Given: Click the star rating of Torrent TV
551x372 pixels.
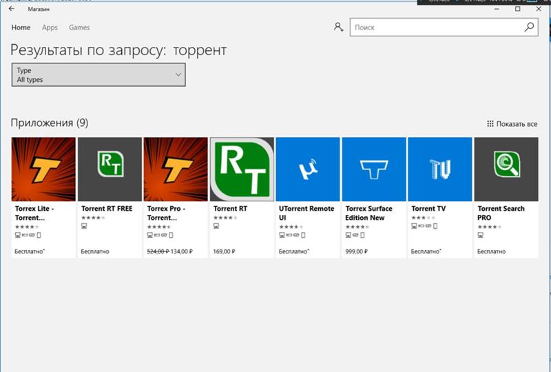Looking at the screenshot, I should click(x=424, y=218).
